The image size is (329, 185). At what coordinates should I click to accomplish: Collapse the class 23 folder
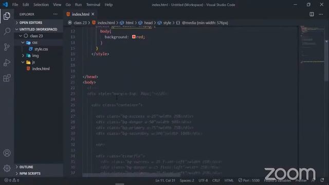coord(39,36)
